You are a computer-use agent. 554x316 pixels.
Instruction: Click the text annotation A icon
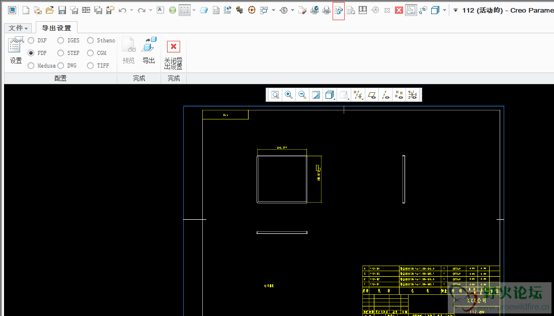point(160,10)
